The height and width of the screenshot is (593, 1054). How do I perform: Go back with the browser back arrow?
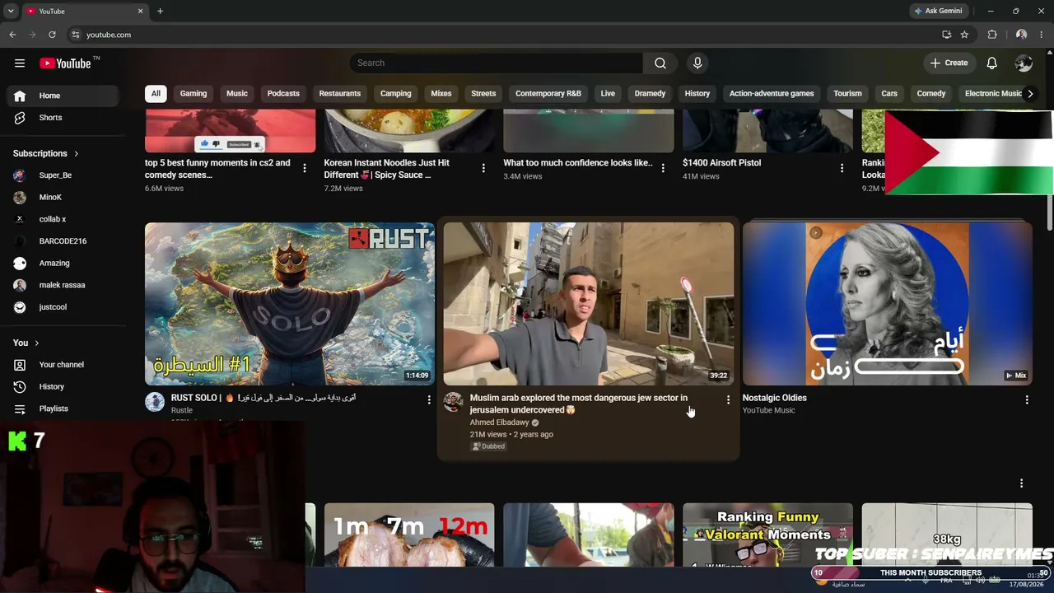click(12, 35)
